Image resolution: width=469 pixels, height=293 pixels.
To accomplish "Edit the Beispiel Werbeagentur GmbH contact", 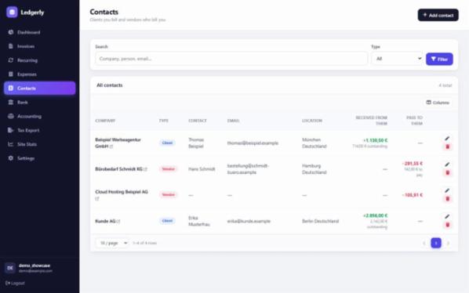I will click(x=447, y=139).
